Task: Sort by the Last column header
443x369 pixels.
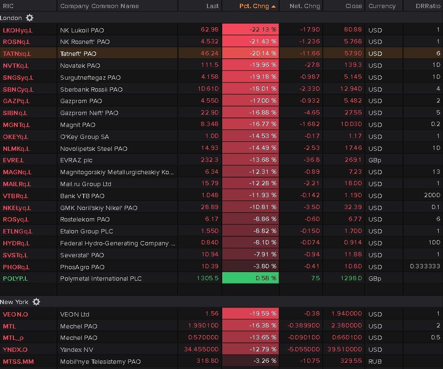Action: [x=212, y=6]
